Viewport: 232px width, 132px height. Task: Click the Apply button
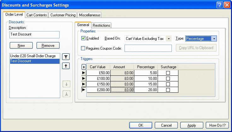coord(192,125)
